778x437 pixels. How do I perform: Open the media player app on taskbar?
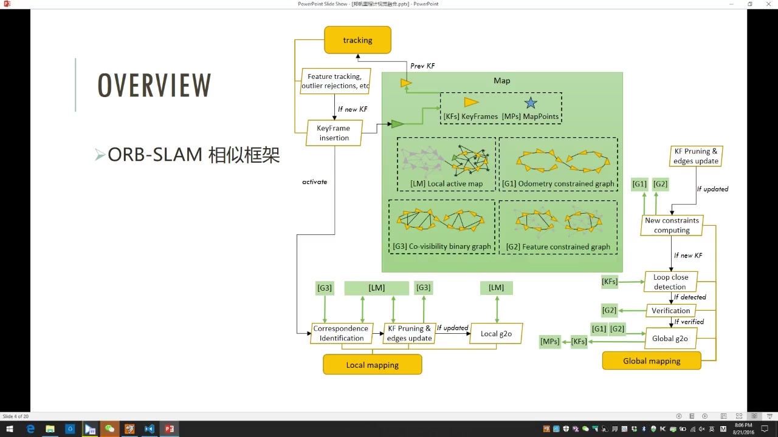(90, 429)
